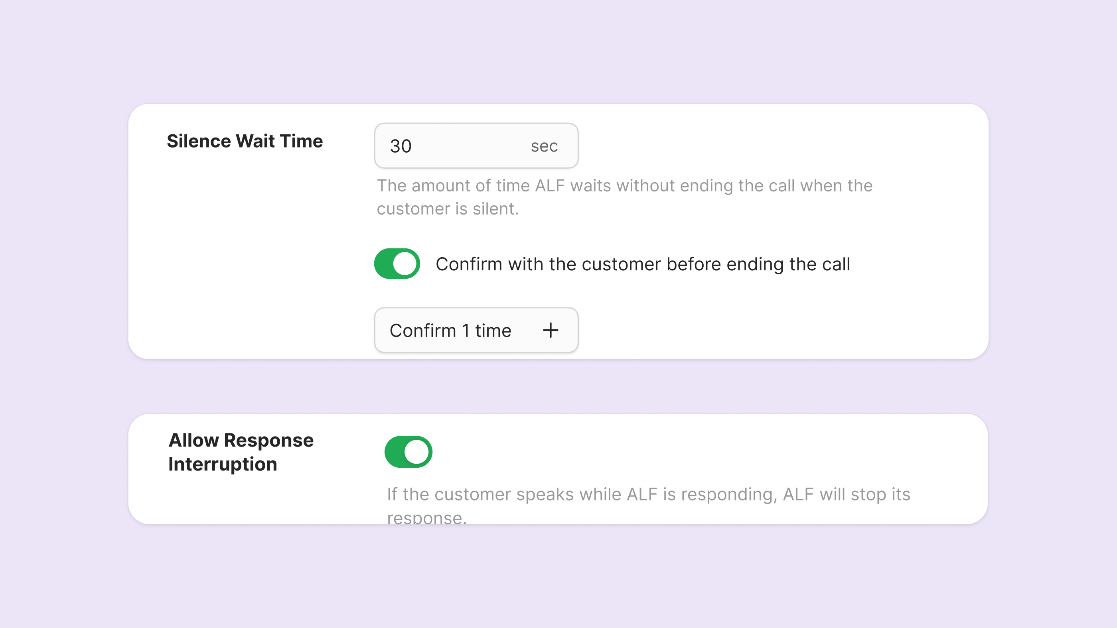Click the word "response." at the bottom of the second card
This screenshot has width=1117, height=628.
point(427,517)
